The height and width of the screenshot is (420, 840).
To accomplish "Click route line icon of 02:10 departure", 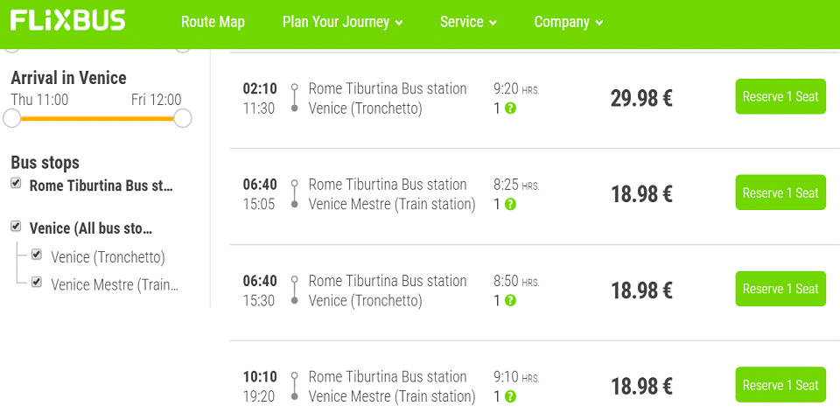I will (x=294, y=98).
